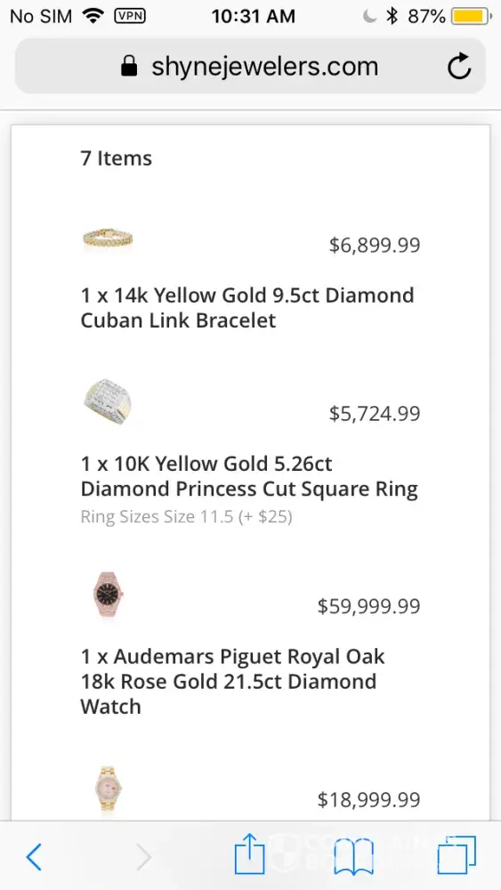The height and width of the screenshot is (890, 501).
Task: Open Audemars Piguet Royal Oak watch title
Action: pyautogui.click(x=232, y=682)
